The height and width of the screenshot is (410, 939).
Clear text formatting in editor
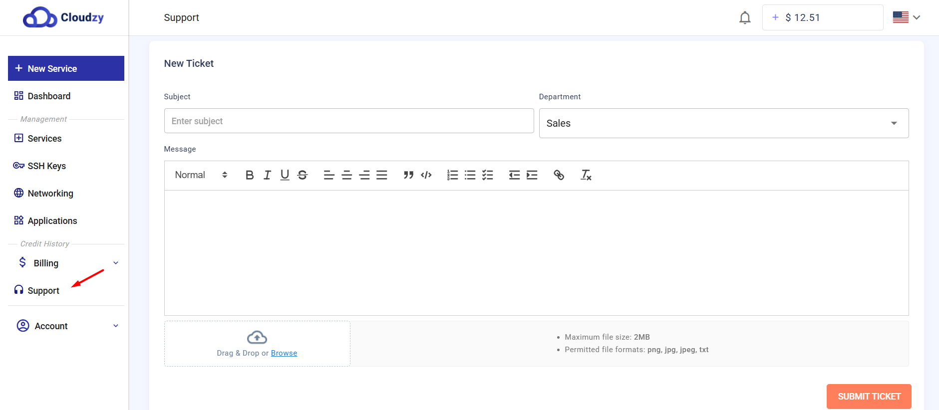586,175
